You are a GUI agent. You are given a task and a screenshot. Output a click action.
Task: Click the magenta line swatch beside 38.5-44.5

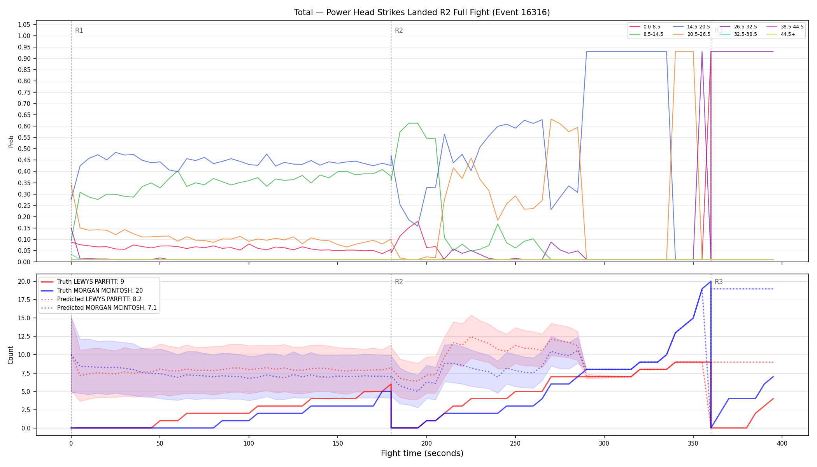click(772, 27)
